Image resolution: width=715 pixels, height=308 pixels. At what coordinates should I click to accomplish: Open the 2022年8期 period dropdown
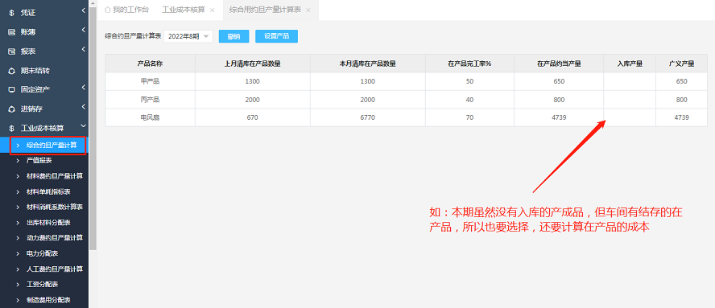(x=188, y=36)
